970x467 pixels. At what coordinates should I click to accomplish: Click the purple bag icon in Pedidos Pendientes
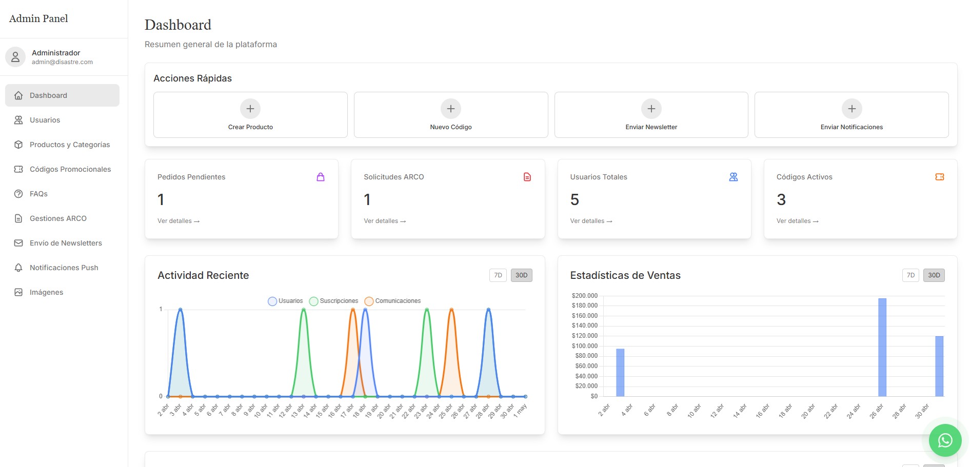click(321, 177)
